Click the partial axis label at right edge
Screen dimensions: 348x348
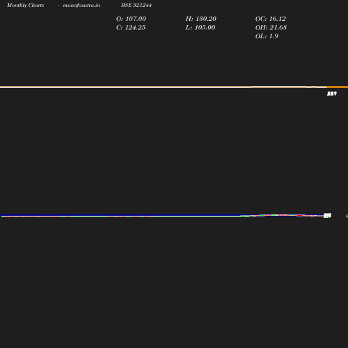click(x=347, y=216)
